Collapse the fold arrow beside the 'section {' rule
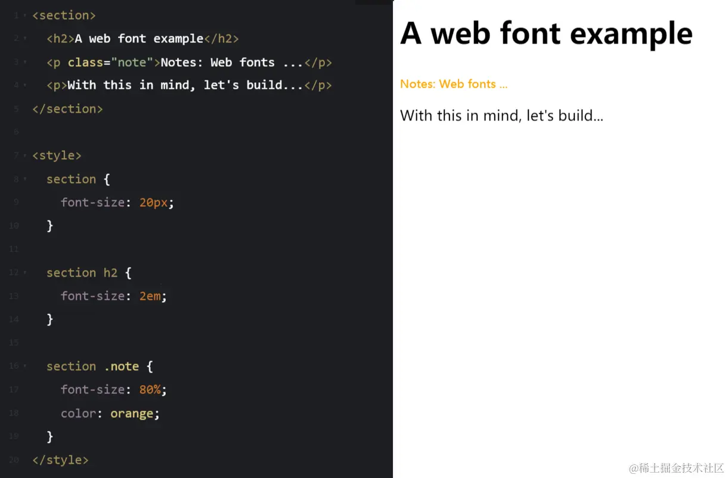 (24, 179)
